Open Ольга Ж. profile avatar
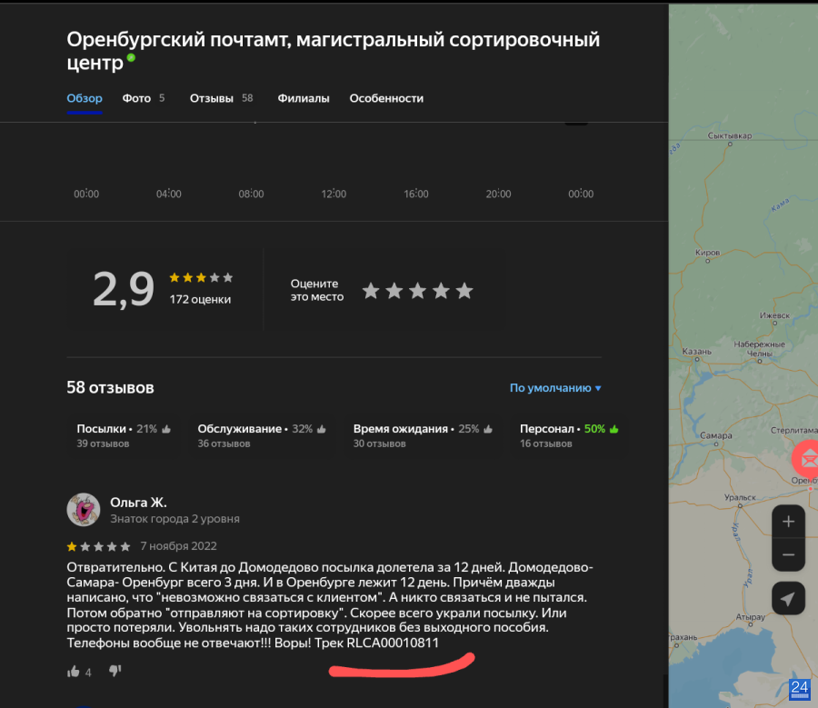The height and width of the screenshot is (708, 818). pos(84,509)
